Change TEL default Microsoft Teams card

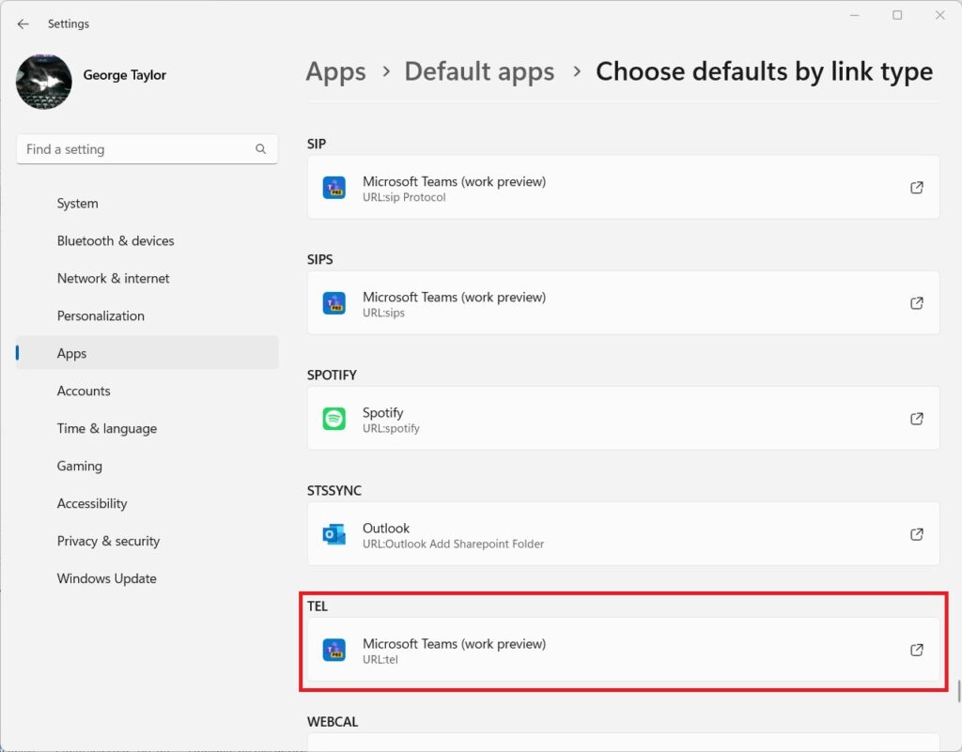coord(624,649)
